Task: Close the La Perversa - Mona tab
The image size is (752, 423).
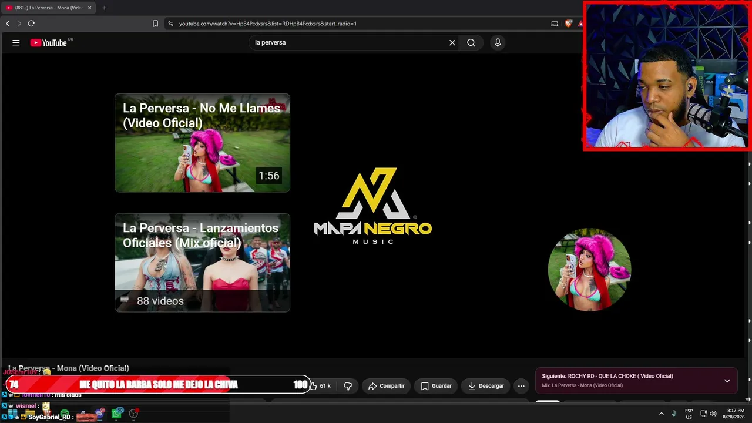Action: click(x=89, y=8)
